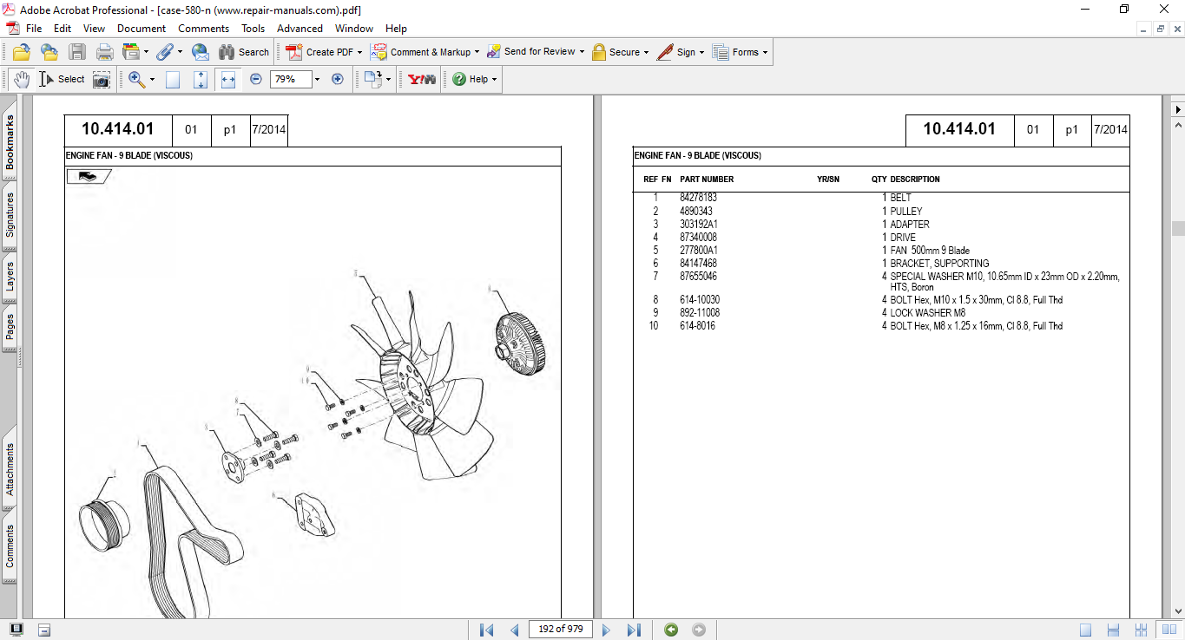Click the page number input field
The height and width of the screenshot is (640, 1185).
click(x=561, y=630)
